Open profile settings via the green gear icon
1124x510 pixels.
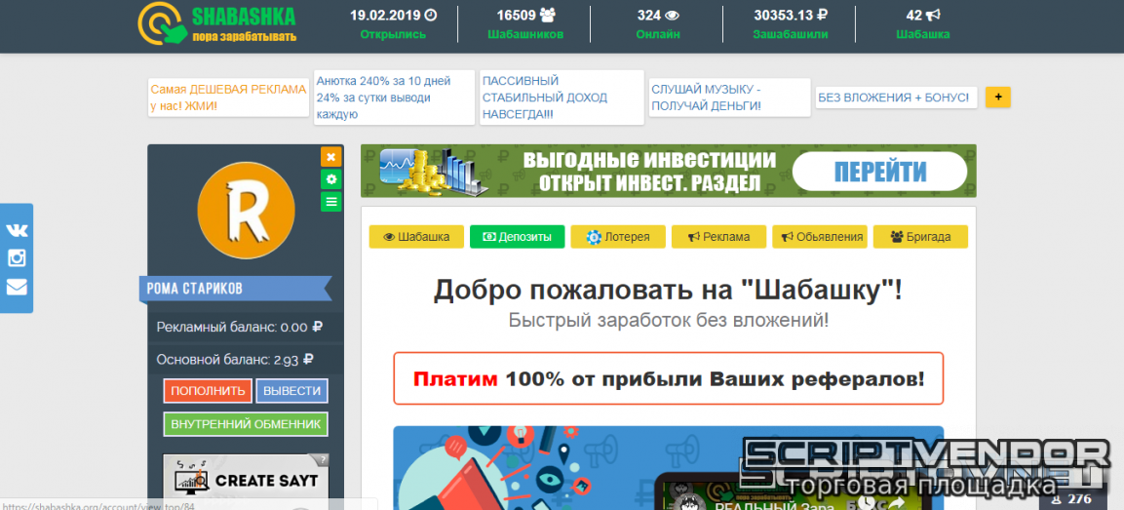pos(331,179)
